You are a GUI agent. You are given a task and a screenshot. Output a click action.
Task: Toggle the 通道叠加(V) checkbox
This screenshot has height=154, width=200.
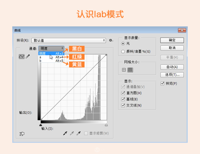point(123,87)
